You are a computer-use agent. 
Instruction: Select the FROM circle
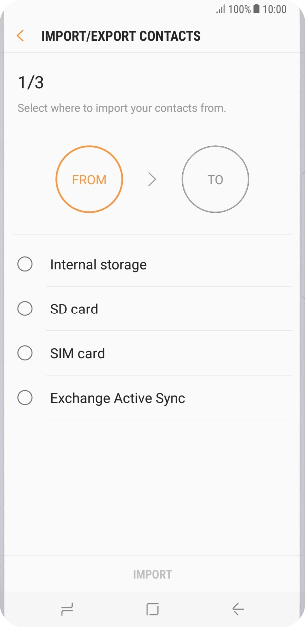click(x=89, y=179)
